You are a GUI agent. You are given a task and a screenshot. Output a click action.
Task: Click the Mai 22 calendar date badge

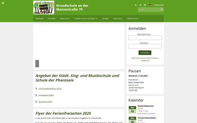coord(132,110)
